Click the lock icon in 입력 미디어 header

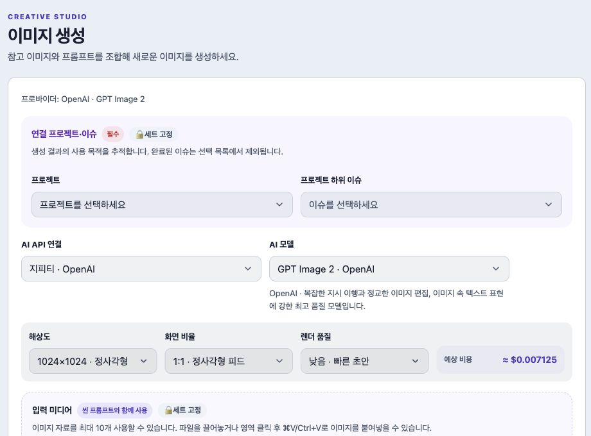(168, 410)
